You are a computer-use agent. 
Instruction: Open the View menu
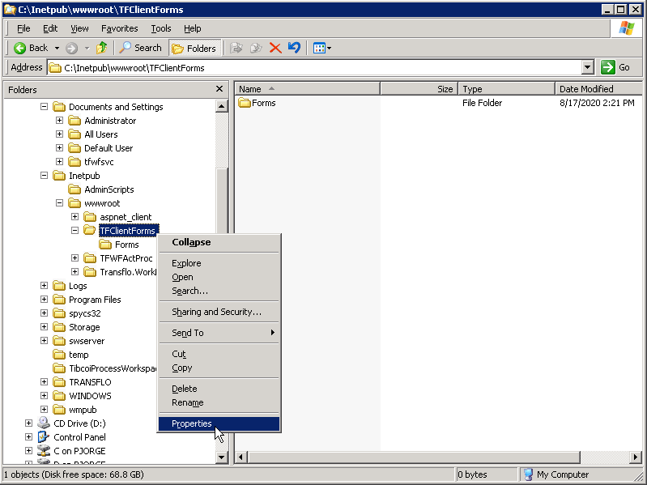coord(79,28)
